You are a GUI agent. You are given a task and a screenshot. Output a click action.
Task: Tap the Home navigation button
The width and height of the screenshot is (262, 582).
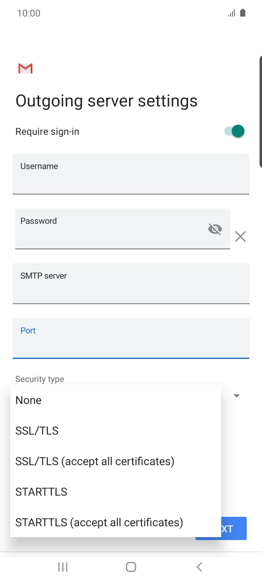click(x=131, y=567)
